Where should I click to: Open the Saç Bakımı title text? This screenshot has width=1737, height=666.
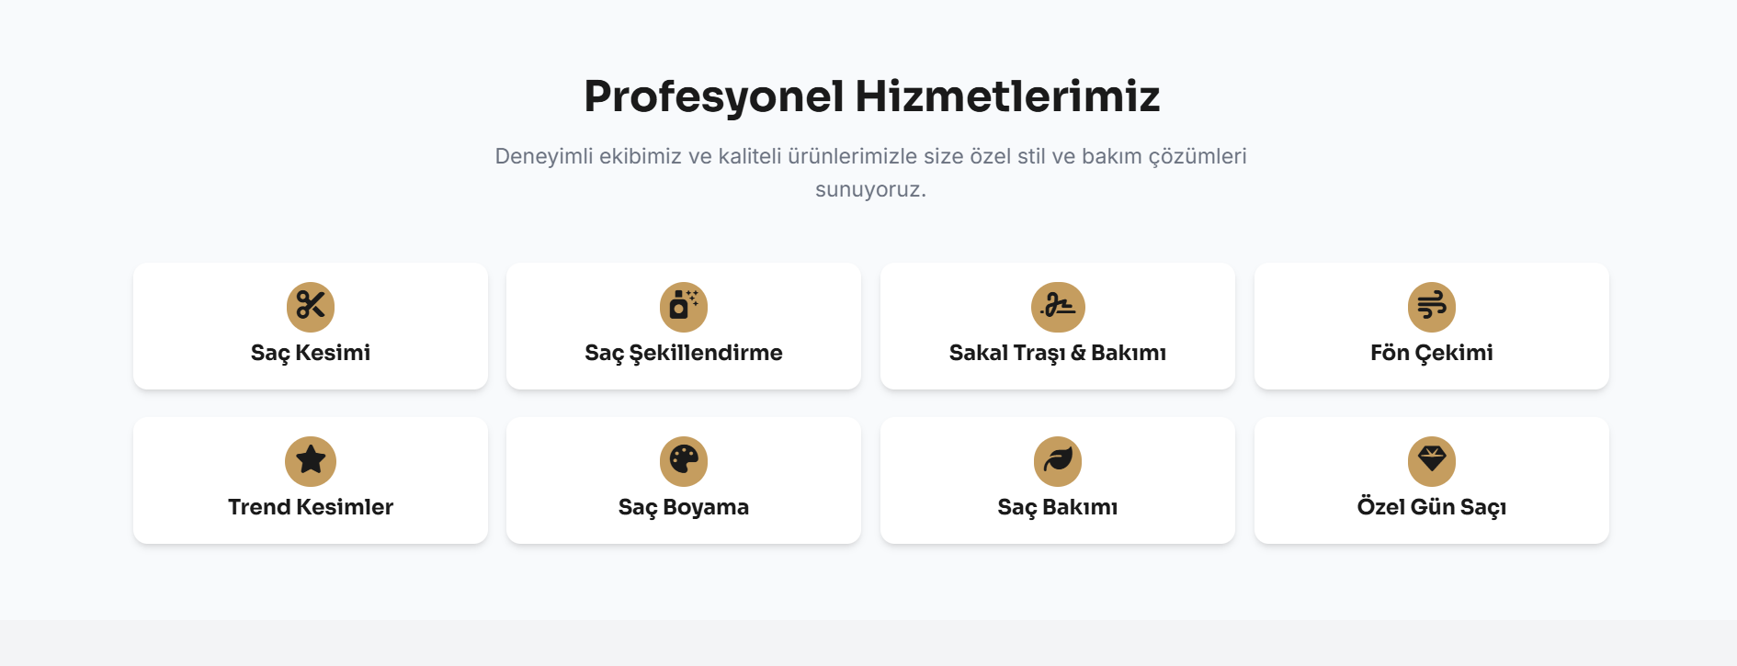pos(1058,507)
